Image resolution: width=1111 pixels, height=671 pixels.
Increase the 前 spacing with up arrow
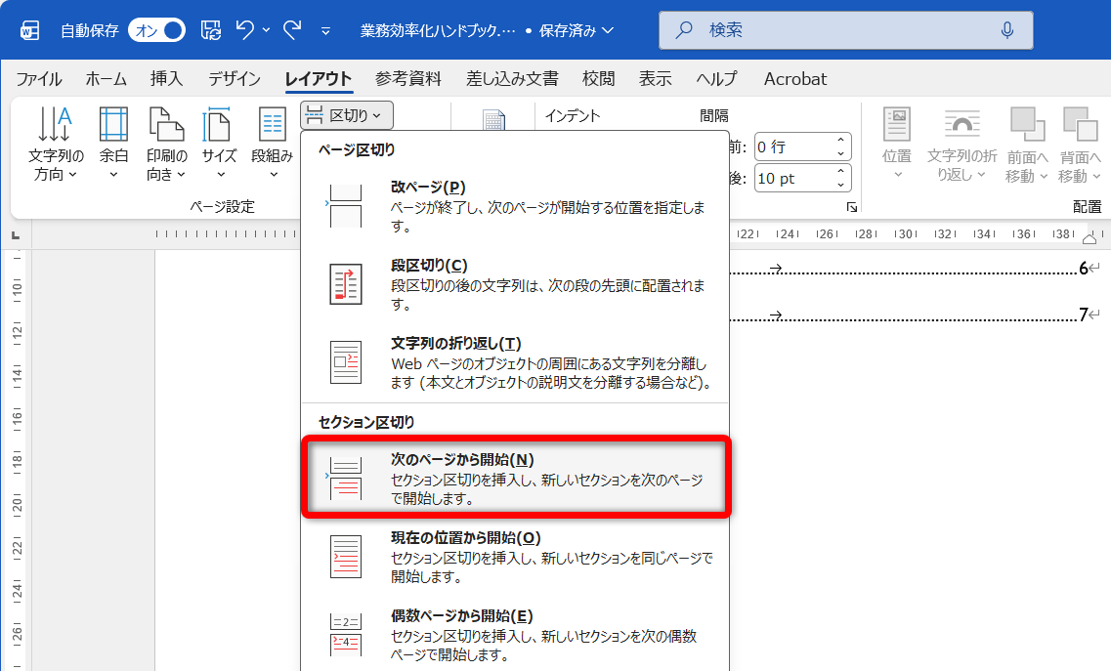tap(841, 141)
